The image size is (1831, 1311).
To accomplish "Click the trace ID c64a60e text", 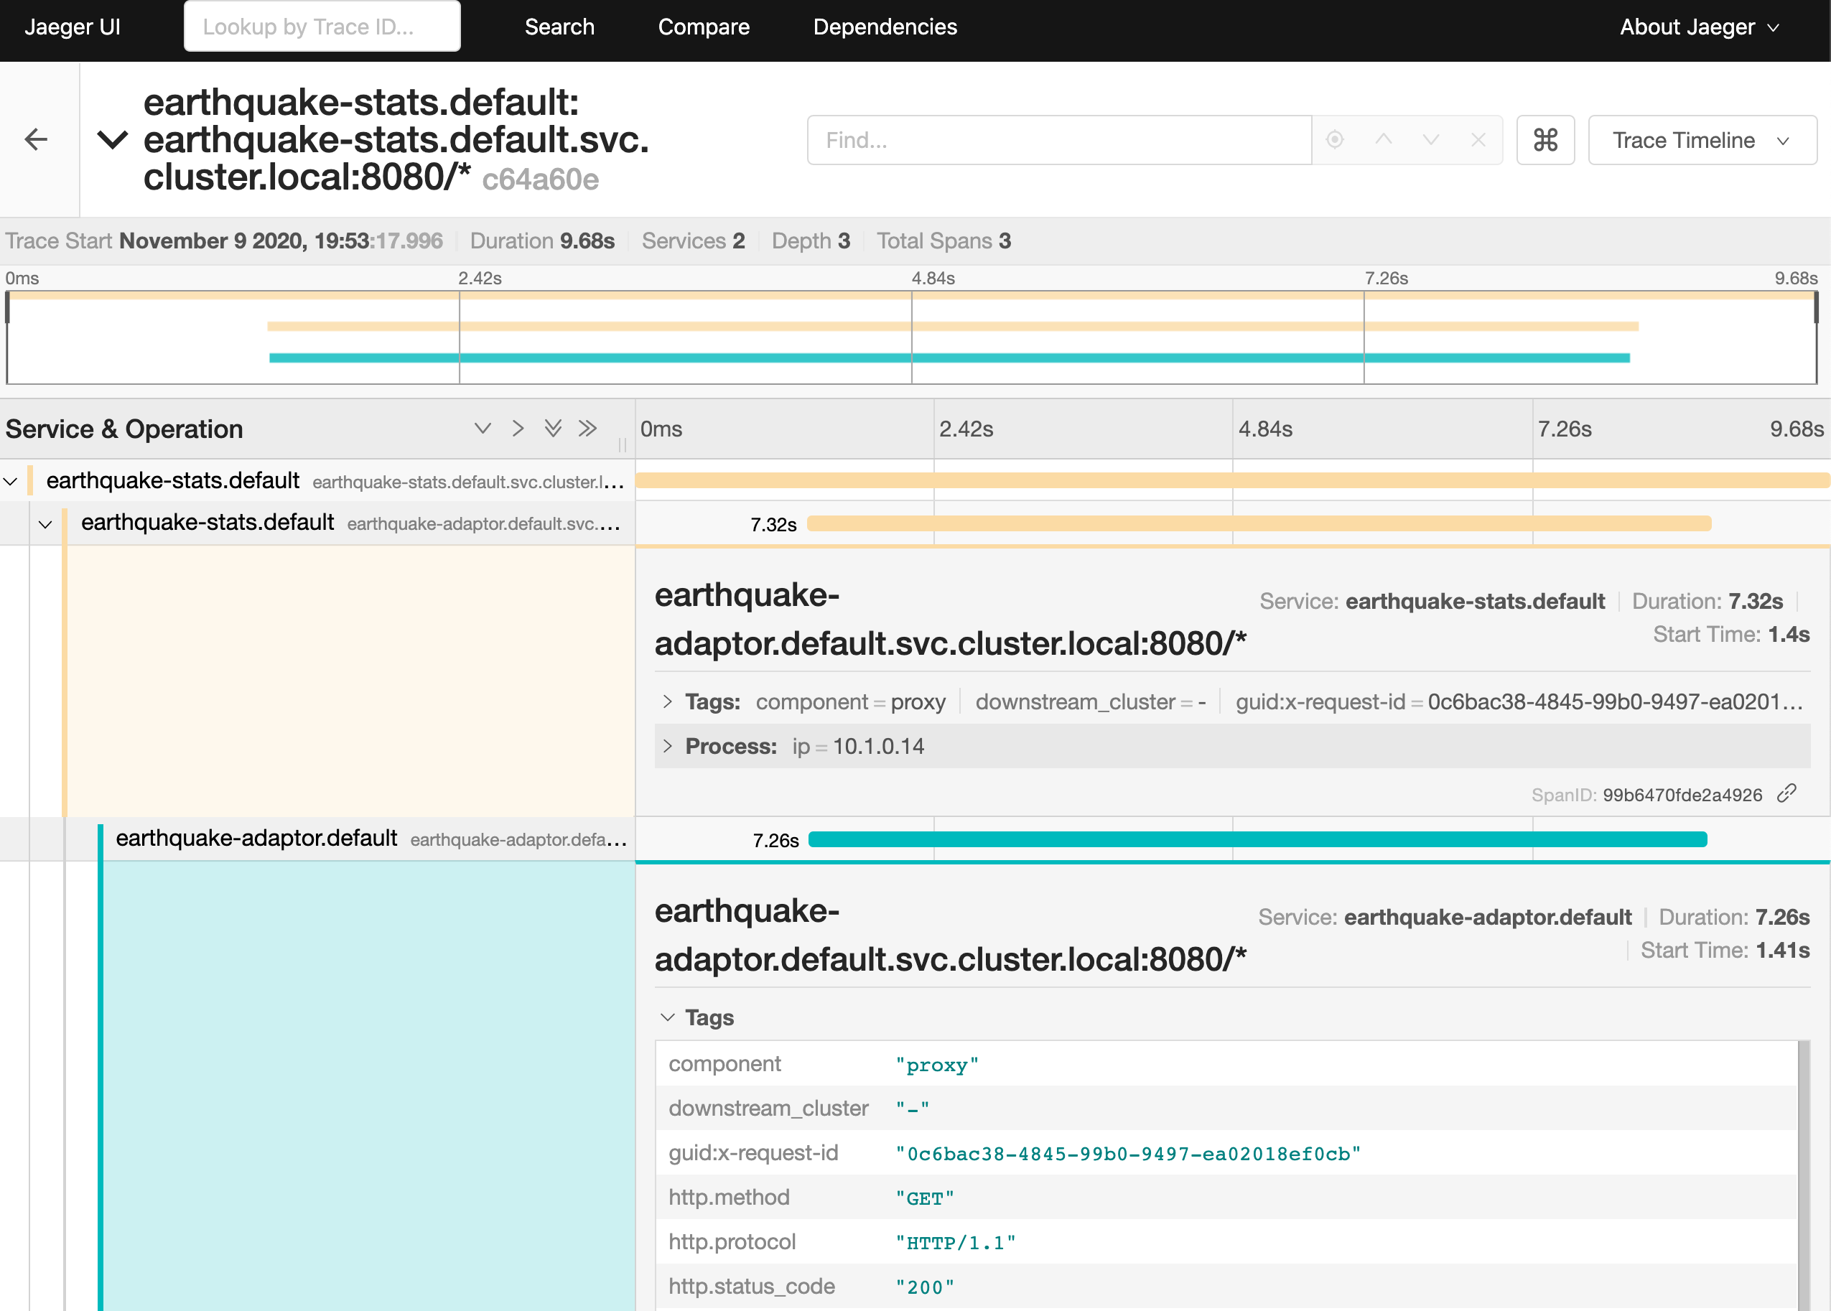I will pyautogui.click(x=540, y=179).
